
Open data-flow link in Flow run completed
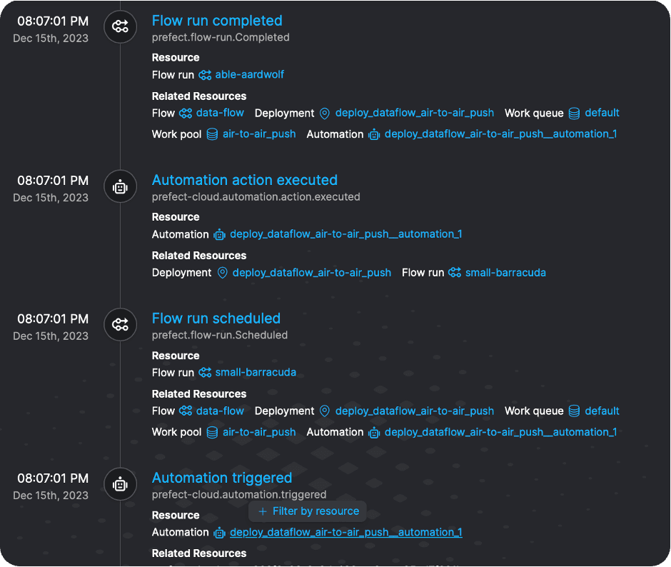220,114
